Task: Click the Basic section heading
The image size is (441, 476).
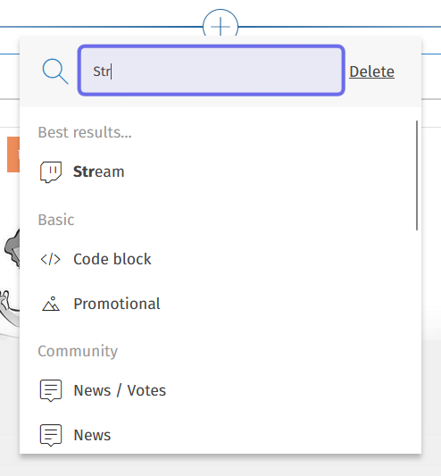Action: pos(56,220)
